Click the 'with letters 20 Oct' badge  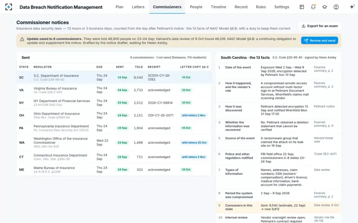click(194, 143)
